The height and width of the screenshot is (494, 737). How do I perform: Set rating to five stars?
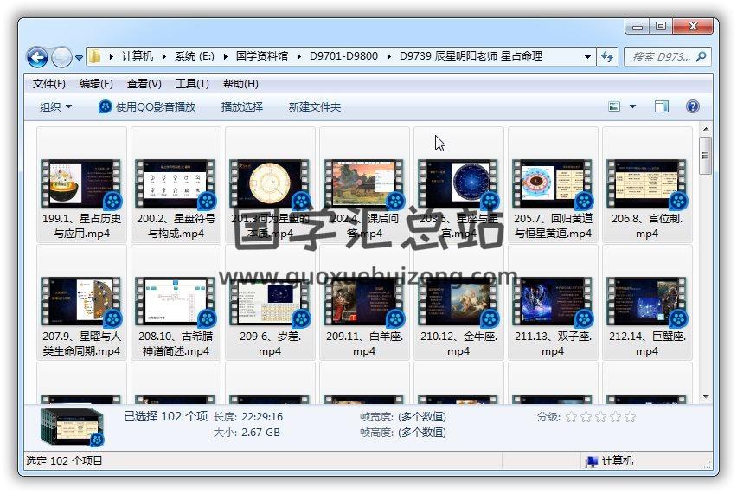tap(630, 416)
